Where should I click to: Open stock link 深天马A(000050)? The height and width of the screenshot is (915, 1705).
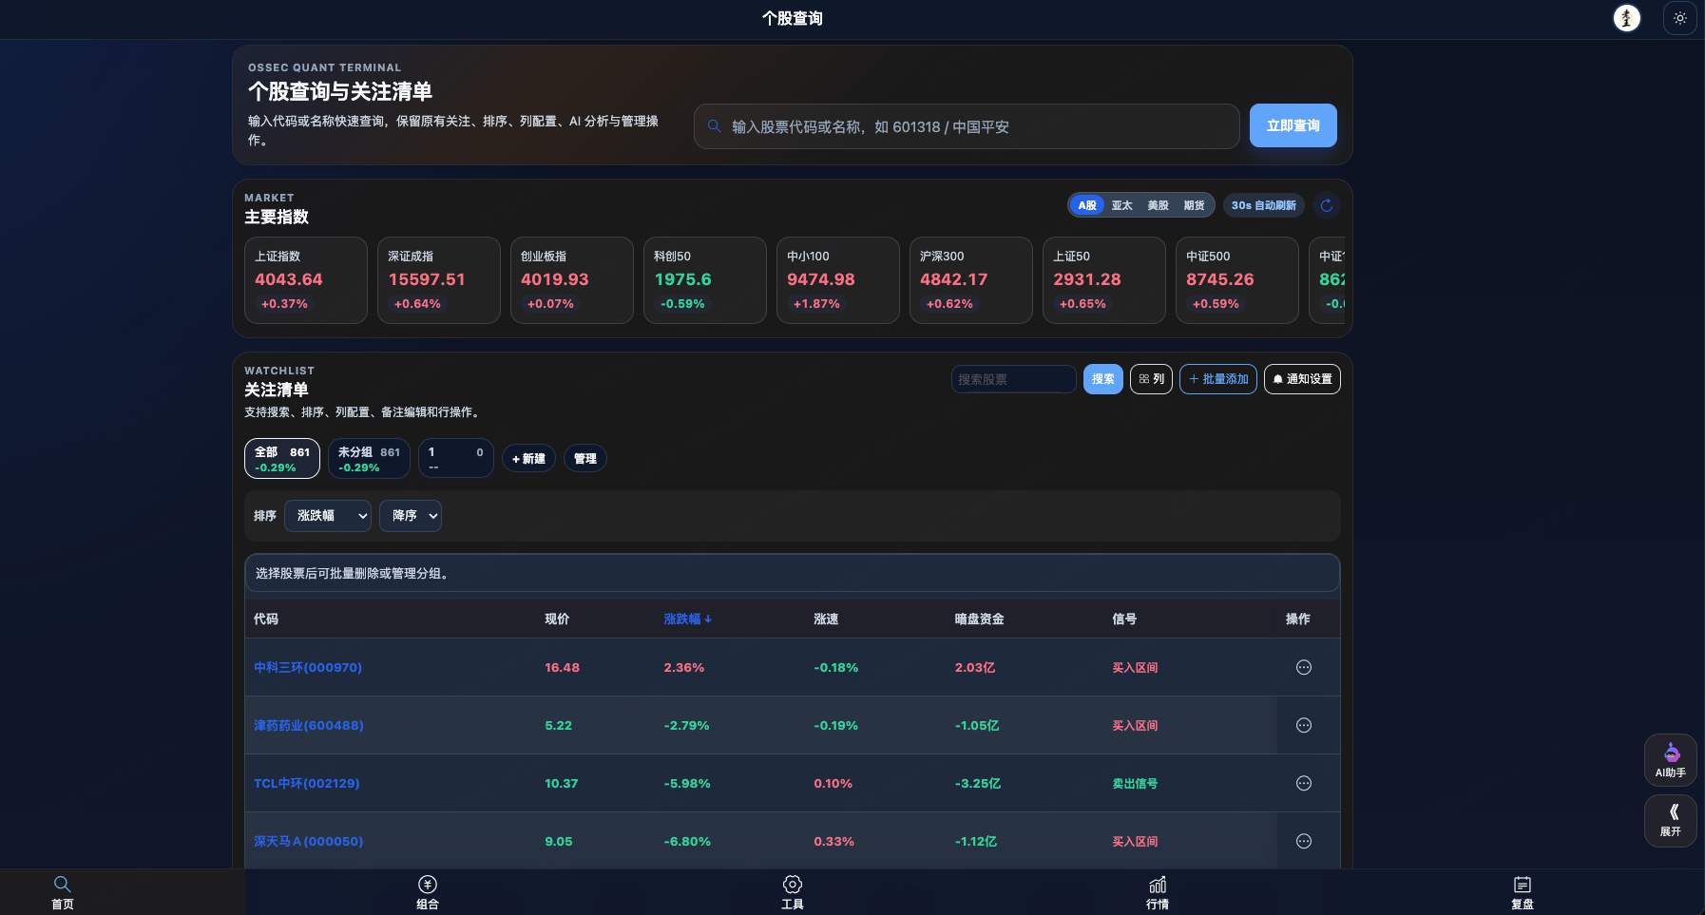click(x=309, y=842)
